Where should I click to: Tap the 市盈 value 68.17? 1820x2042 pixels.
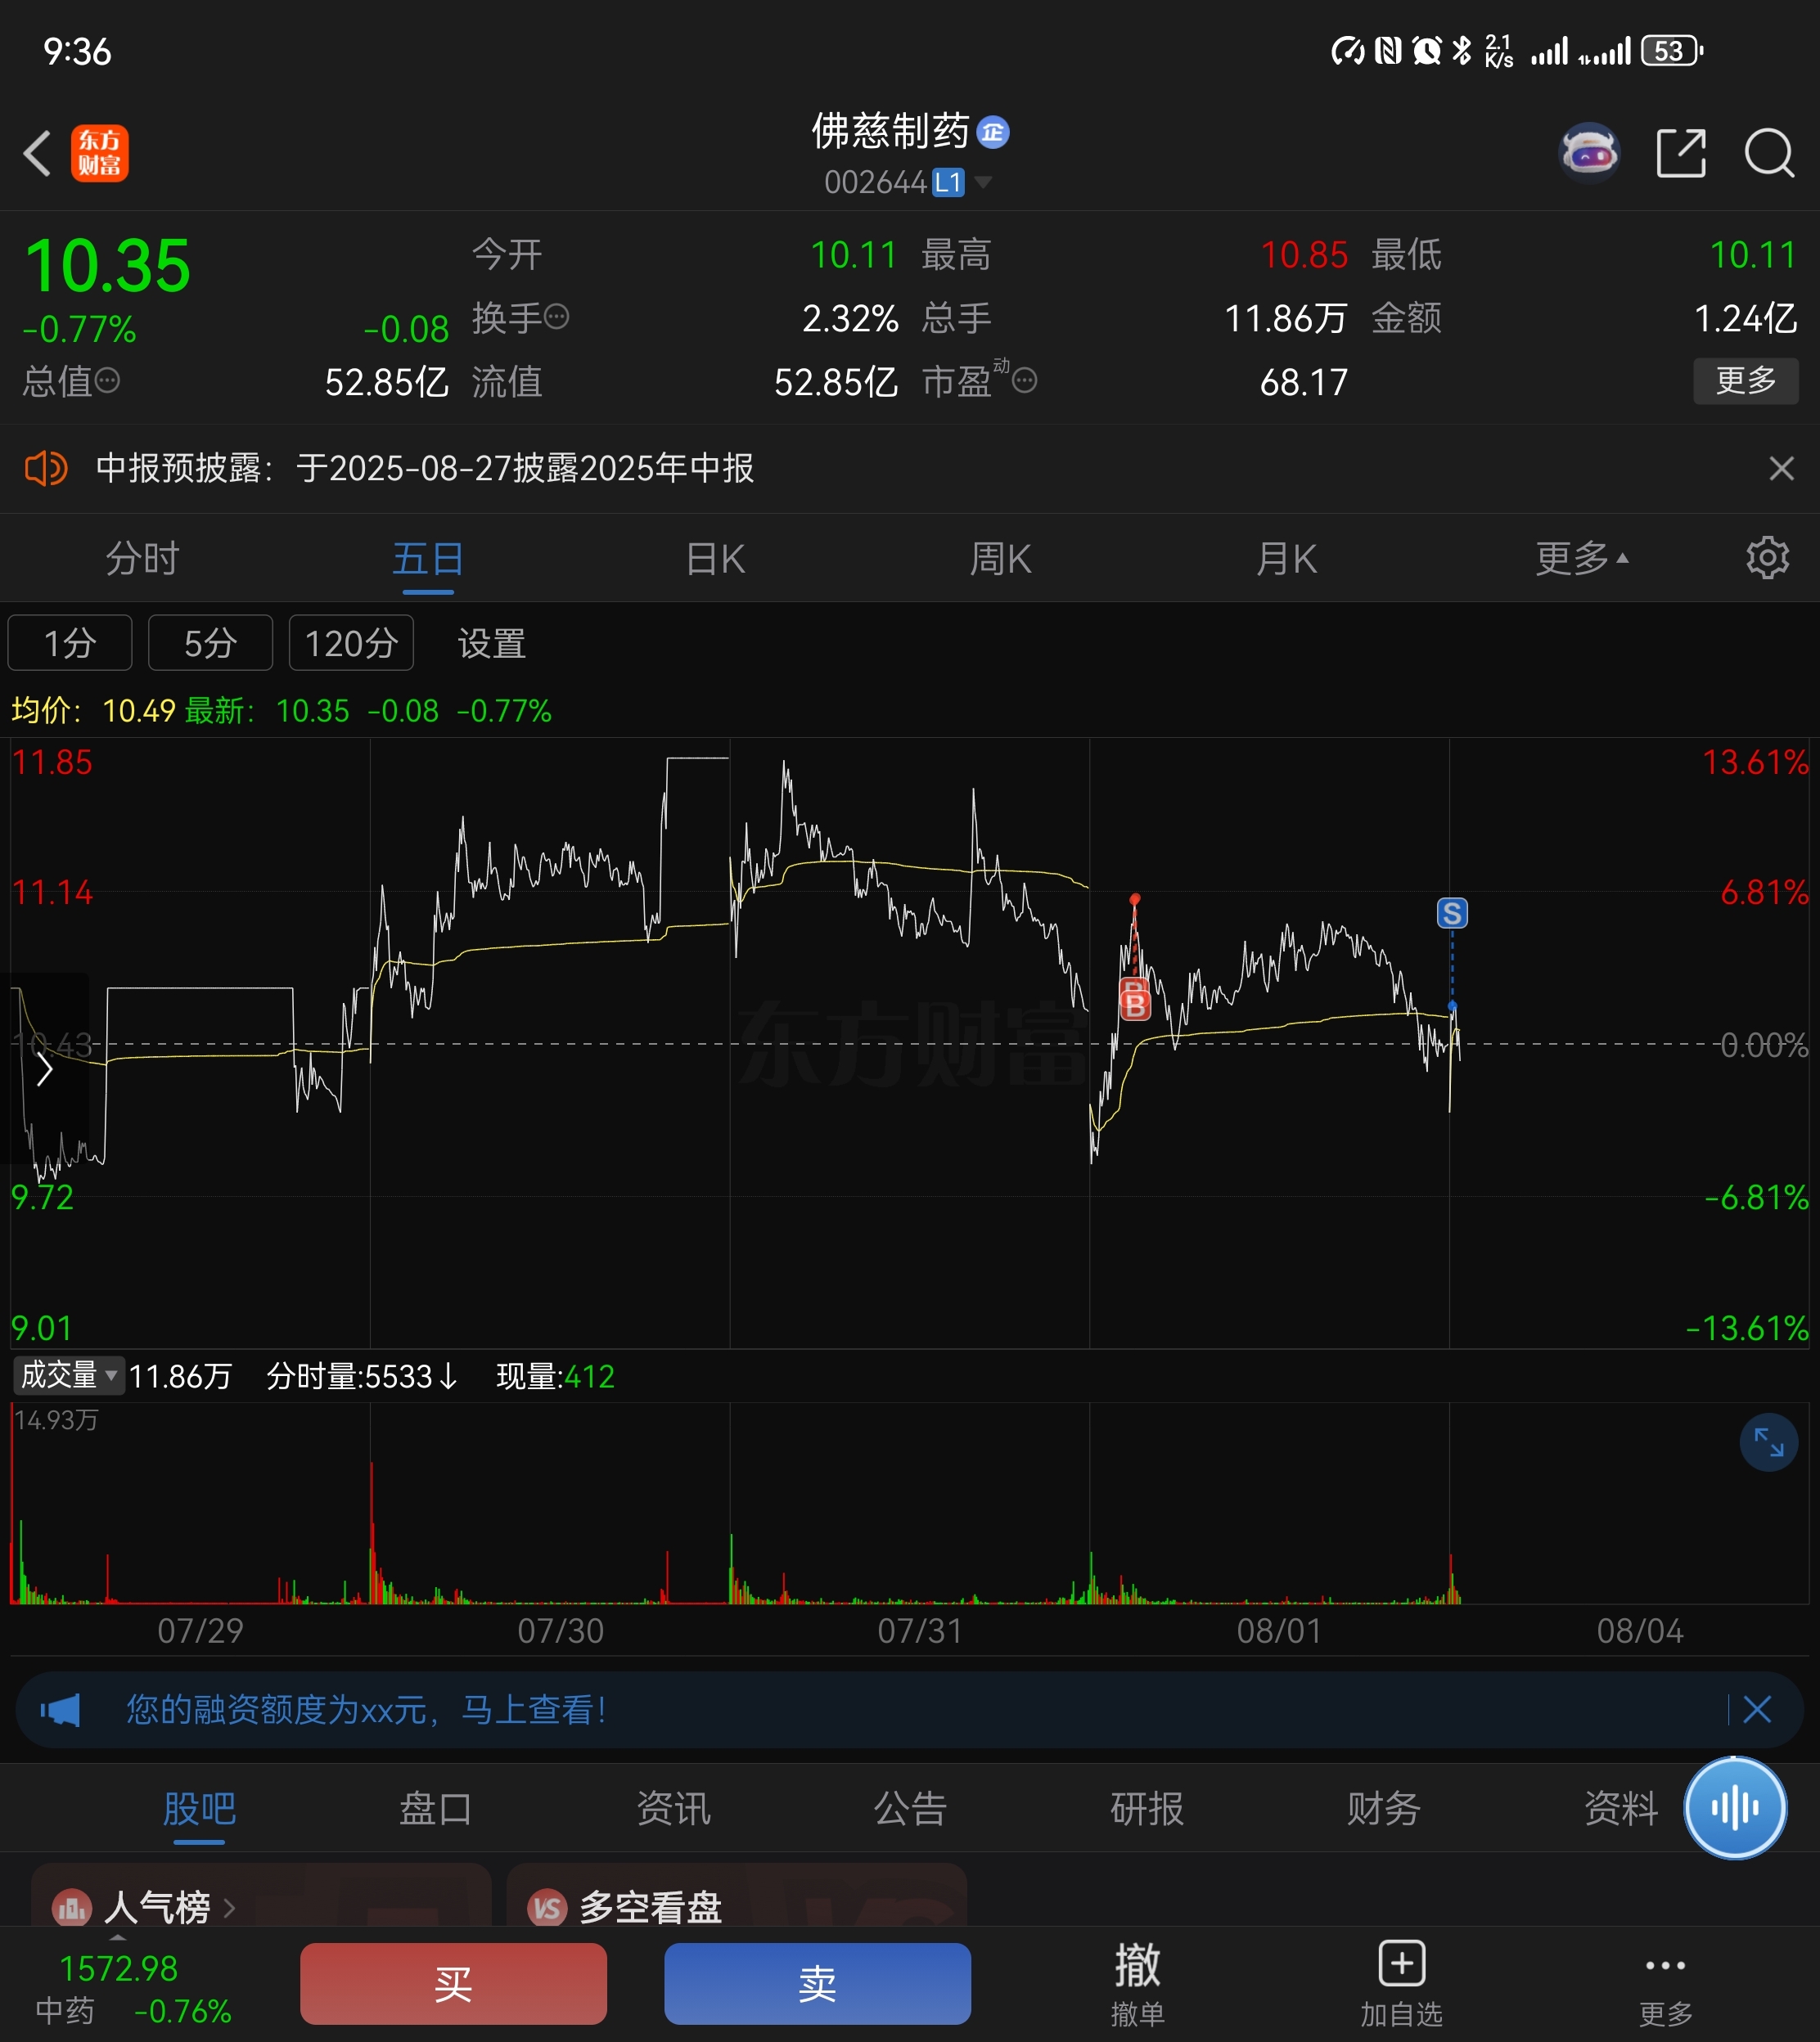click(x=1303, y=382)
